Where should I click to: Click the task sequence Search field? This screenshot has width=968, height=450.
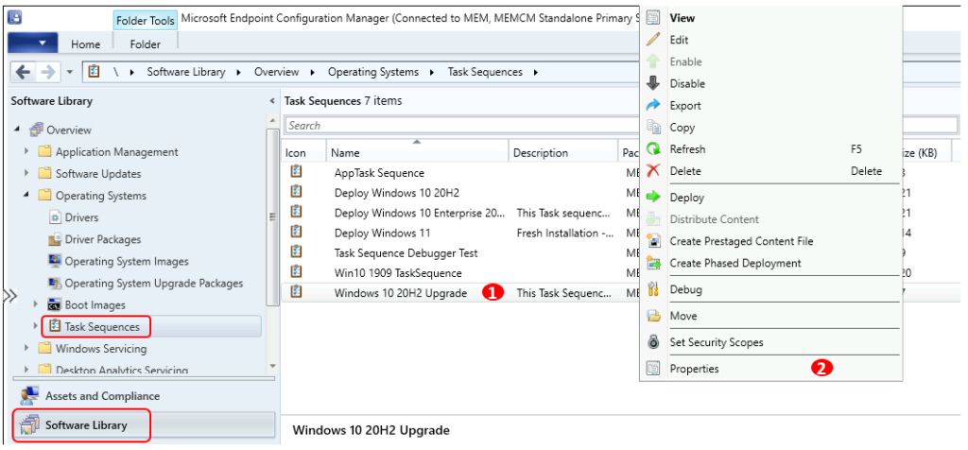pos(461,126)
